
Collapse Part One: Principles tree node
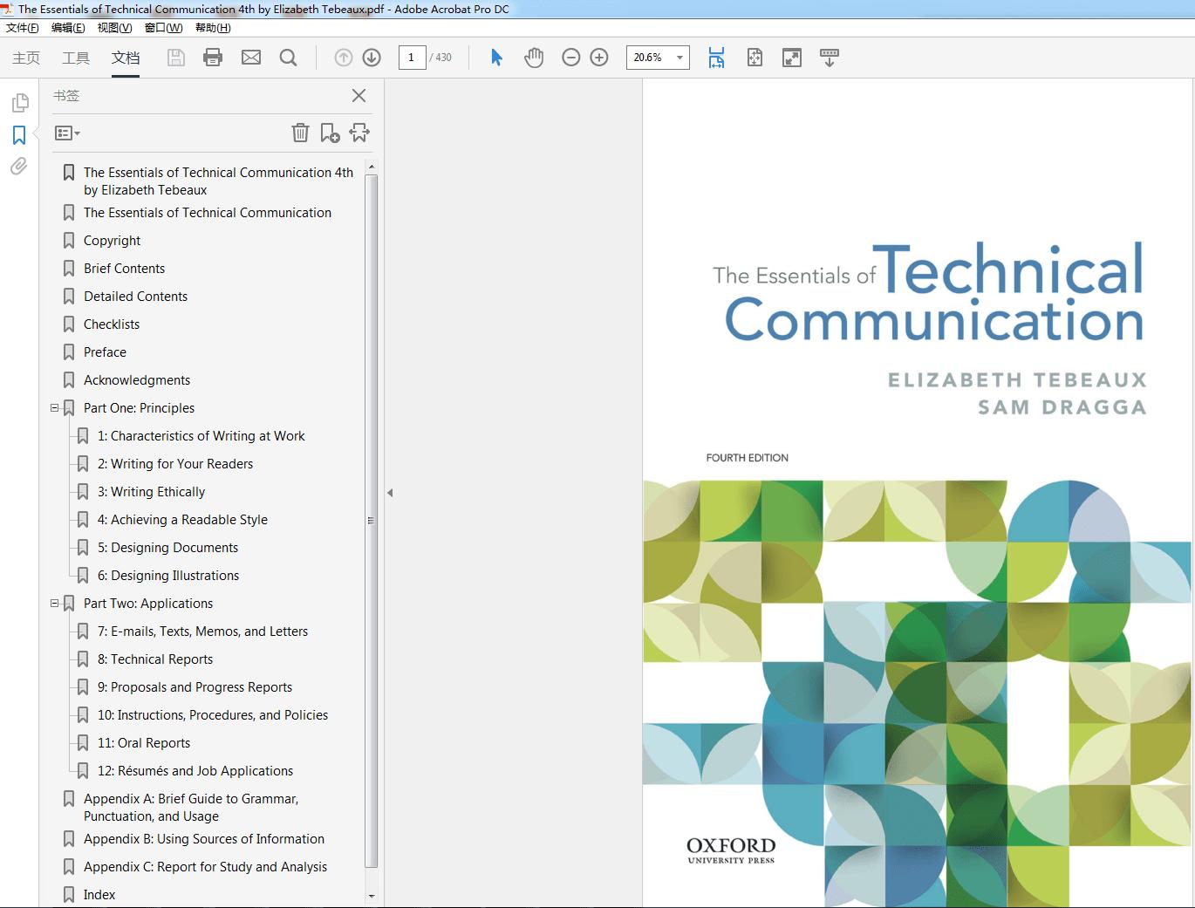pyautogui.click(x=55, y=407)
